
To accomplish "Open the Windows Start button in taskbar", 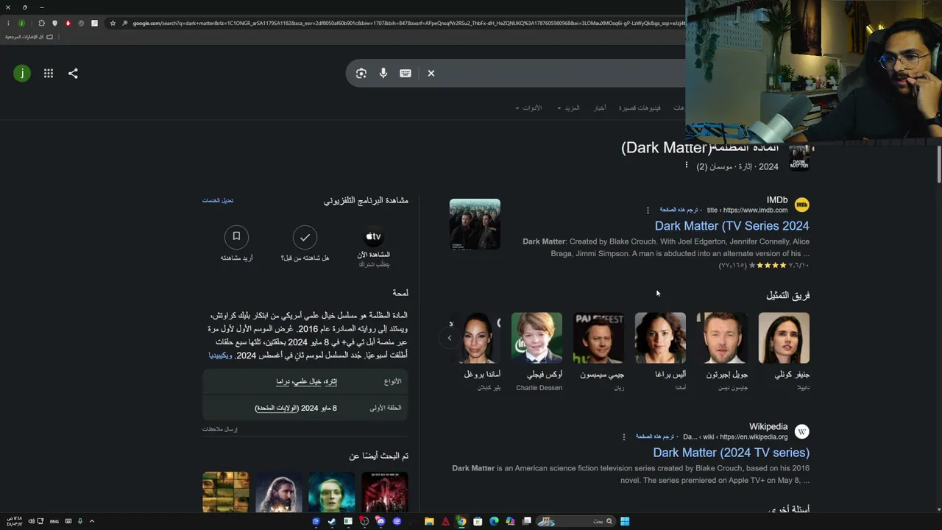I will point(625,521).
